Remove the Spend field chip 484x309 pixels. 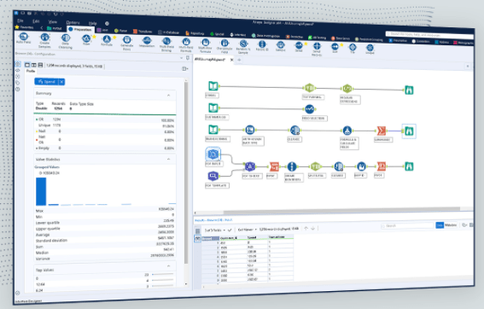click(61, 82)
